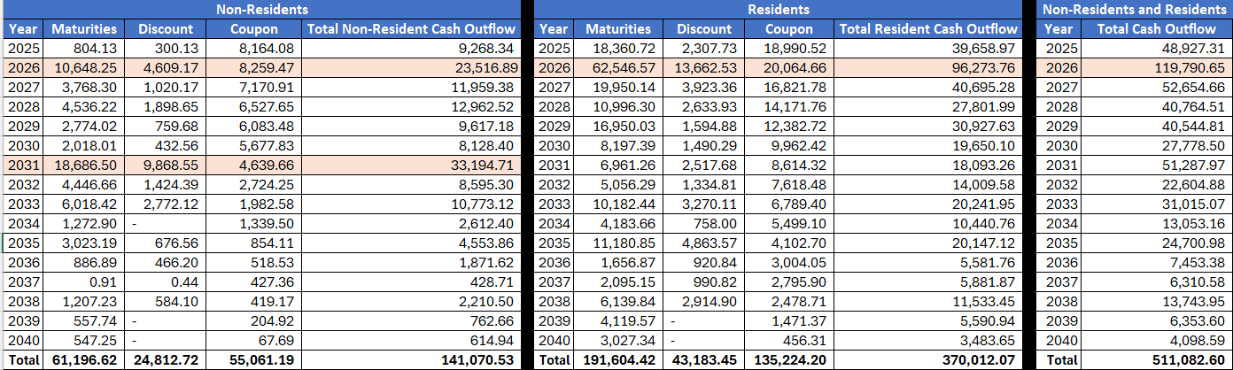Select resident grand total 370,012.07
This screenshot has height=370, width=1233.
pyautogui.click(x=927, y=359)
